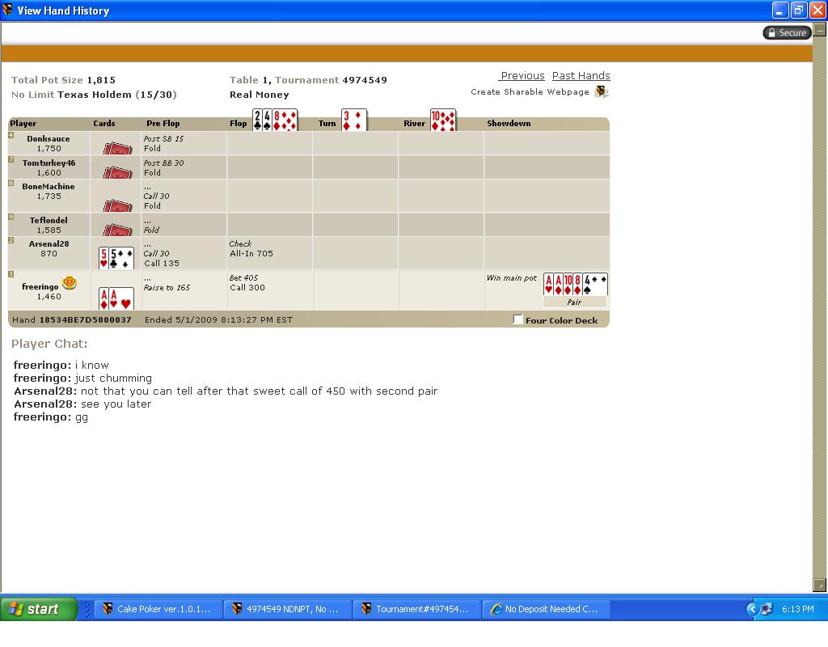Click the Create Sharable Webpage text
The height and width of the screenshot is (647, 828).
pos(530,92)
